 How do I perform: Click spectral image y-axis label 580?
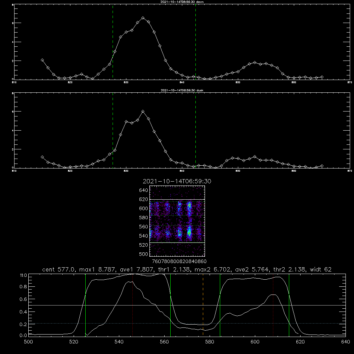pyautogui.click(x=143, y=218)
